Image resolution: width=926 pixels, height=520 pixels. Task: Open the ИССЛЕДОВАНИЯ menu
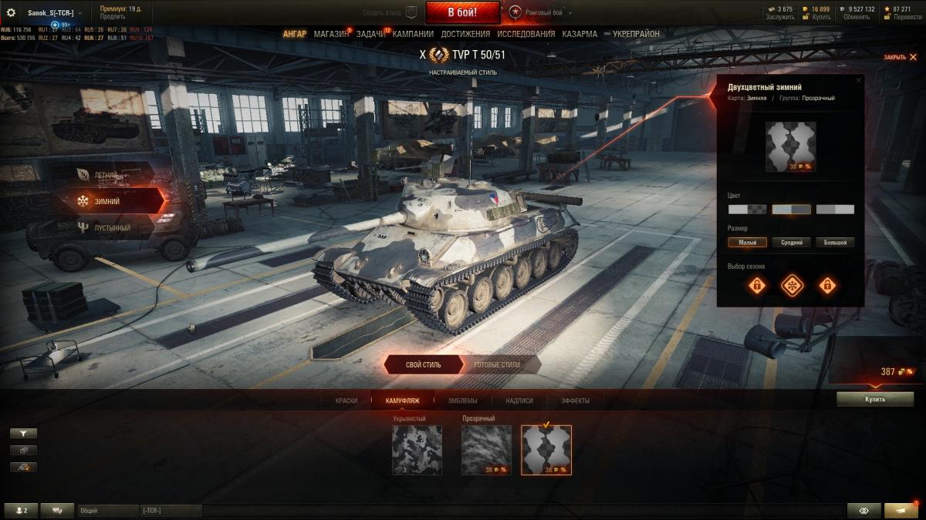[526, 34]
